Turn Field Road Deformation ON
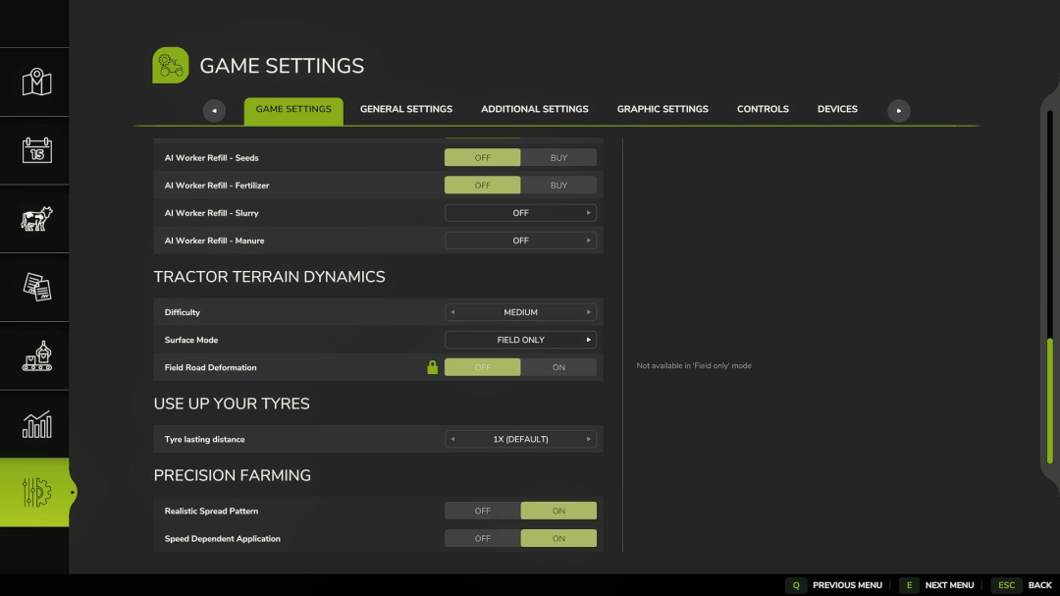The height and width of the screenshot is (596, 1060). [x=558, y=367]
